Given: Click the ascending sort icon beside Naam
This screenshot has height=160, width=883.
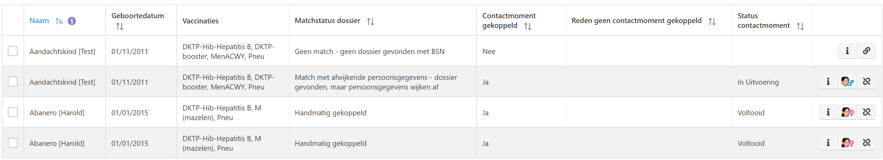Looking at the screenshot, I should point(59,21).
